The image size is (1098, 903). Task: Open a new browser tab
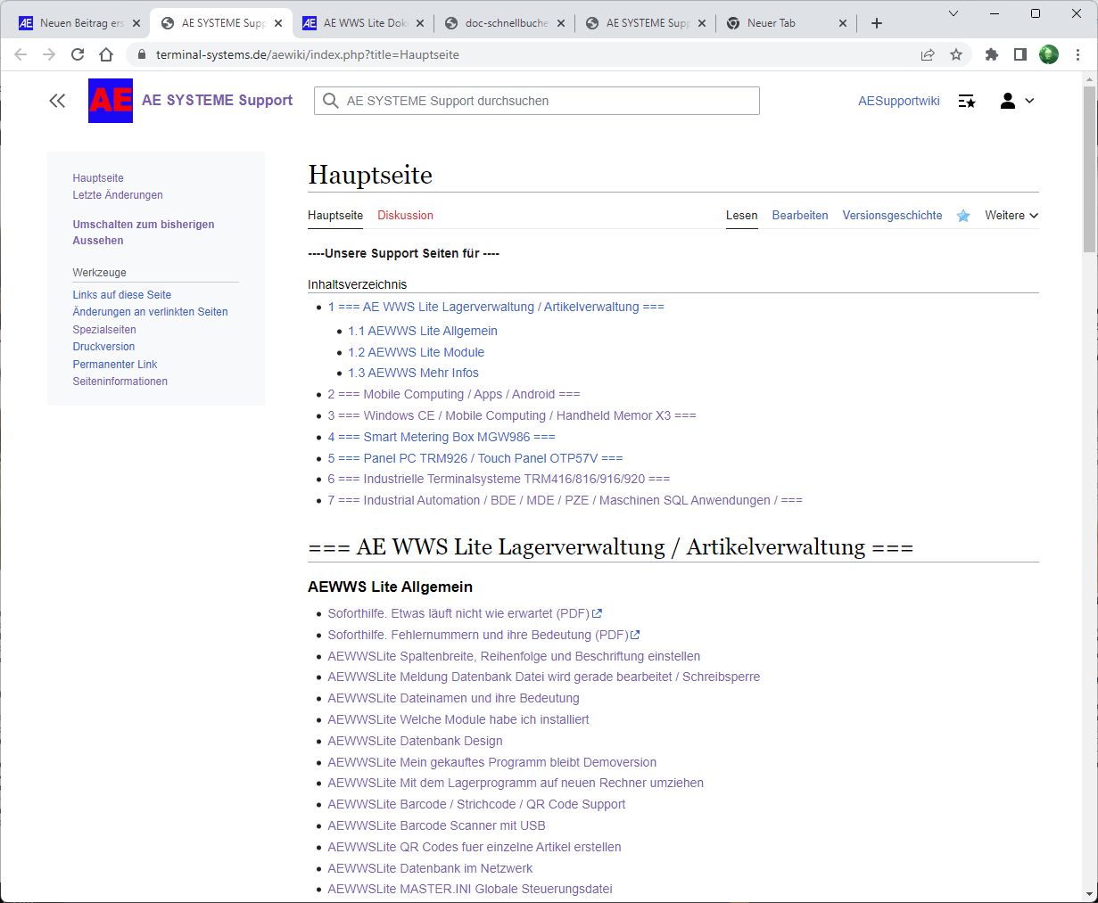tap(877, 23)
